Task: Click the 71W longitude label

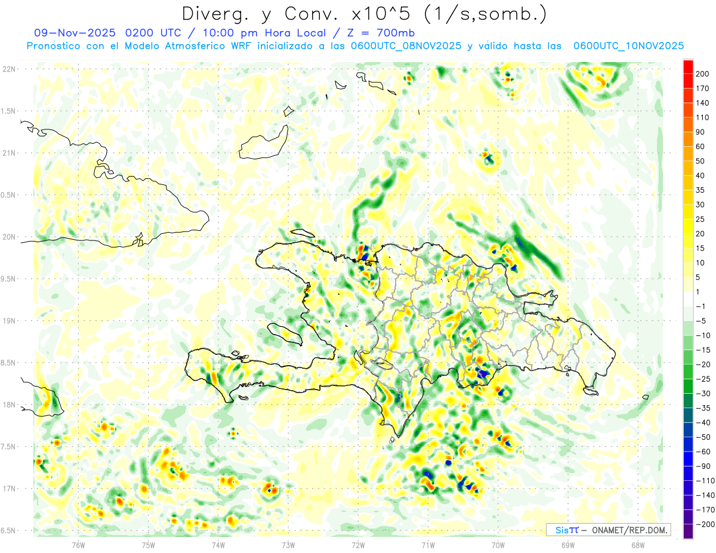Action: coord(428,545)
